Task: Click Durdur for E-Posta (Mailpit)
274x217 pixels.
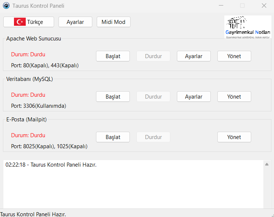Action: [x=153, y=137]
